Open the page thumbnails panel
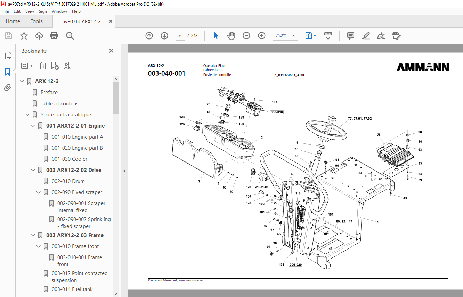463x297 pixels. coord(8,55)
